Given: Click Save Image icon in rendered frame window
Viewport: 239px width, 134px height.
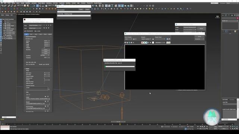Looking at the screenshot, I should tap(125, 43).
